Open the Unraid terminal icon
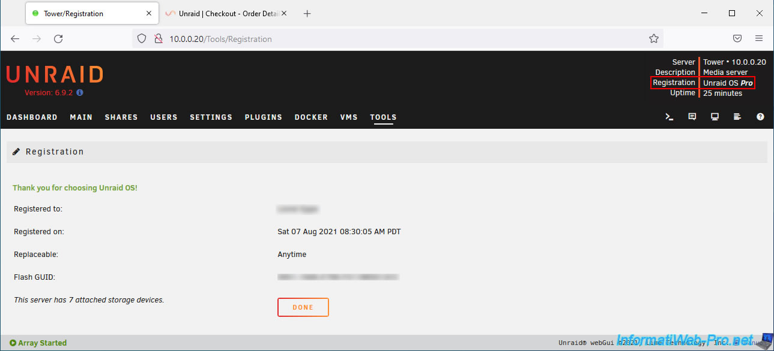The height and width of the screenshot is (351, 774). (x=670, y=117)
